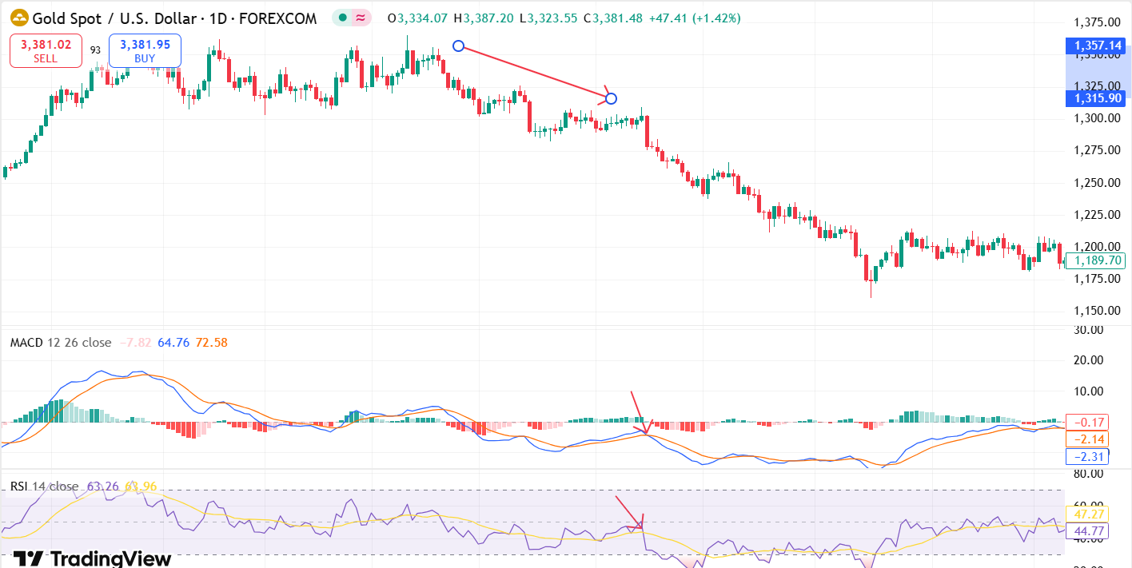Click the pink approximate-data indicator icon
Viewport: 1132px width, 568px height.
pyautogui.click(x=361, y=18)
